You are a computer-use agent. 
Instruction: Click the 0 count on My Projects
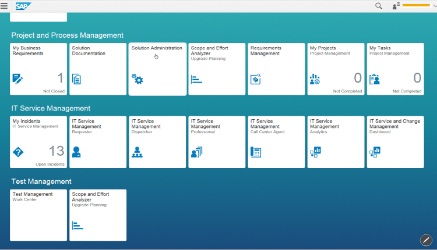pos(358,78)
